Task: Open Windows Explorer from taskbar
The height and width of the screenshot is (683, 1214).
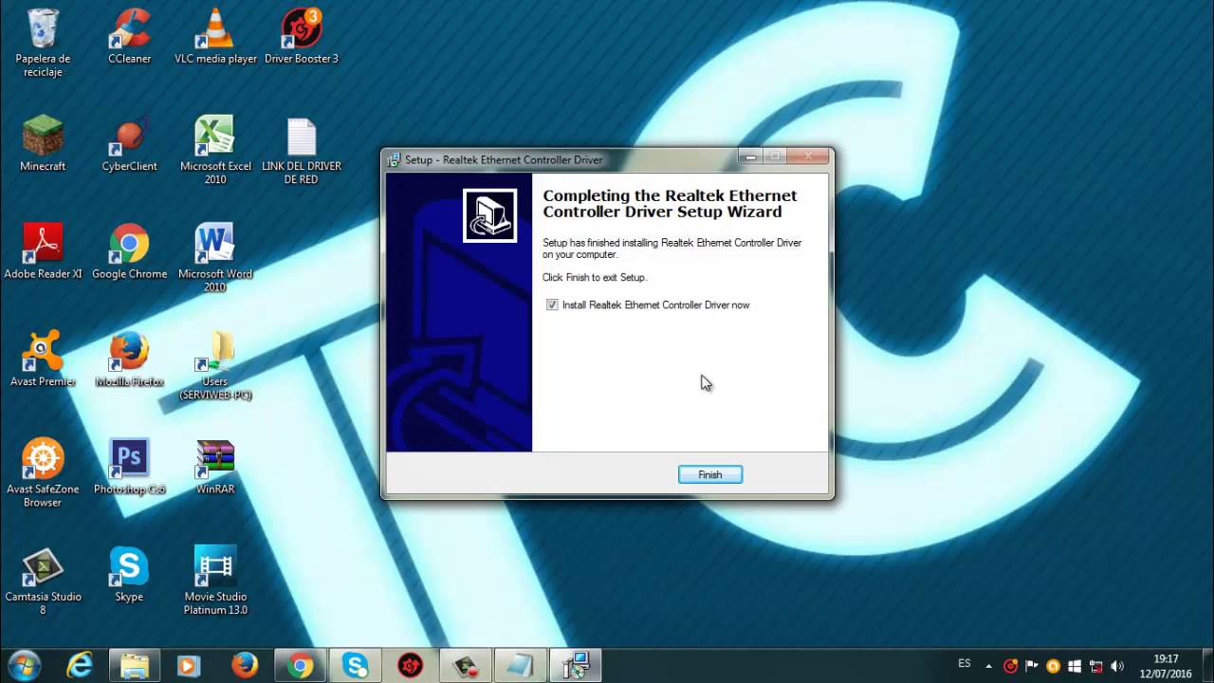Action: (x=135, y=666)
